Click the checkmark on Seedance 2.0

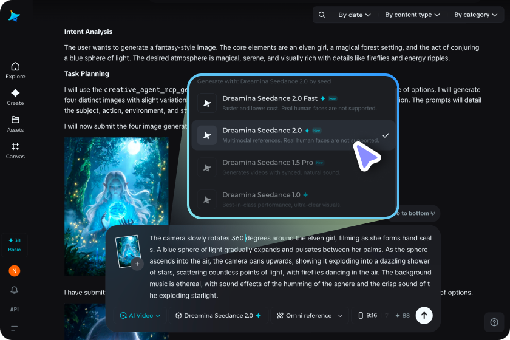click(386, 135)
